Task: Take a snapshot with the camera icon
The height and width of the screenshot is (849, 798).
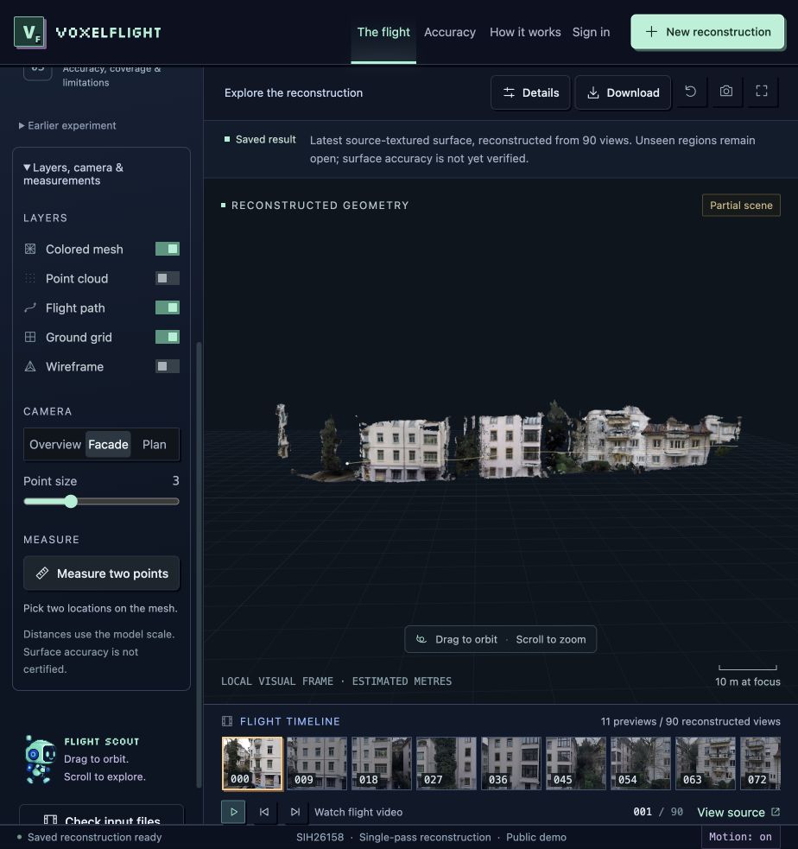Action: click(x=726, y=92)
